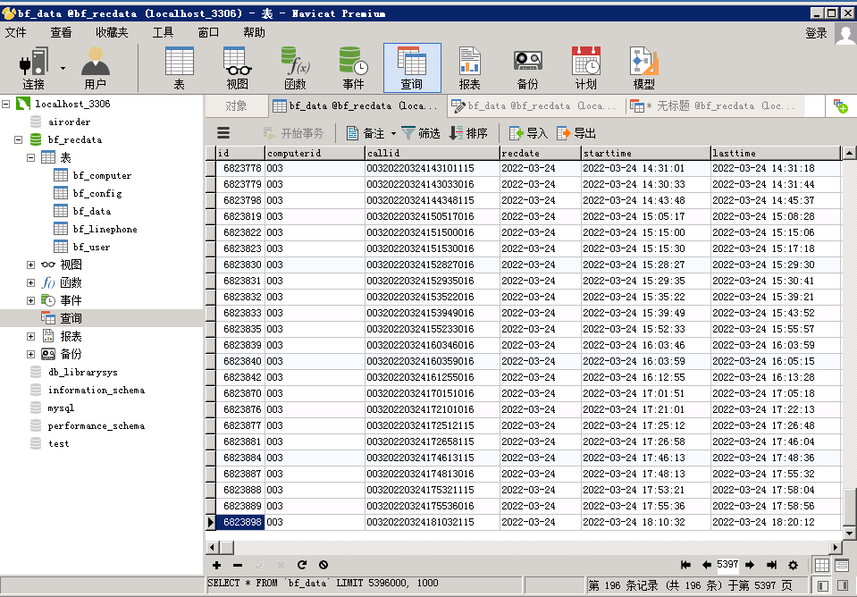
Task: Open the 模型 model toolbar icon
Action: point(643,68)
